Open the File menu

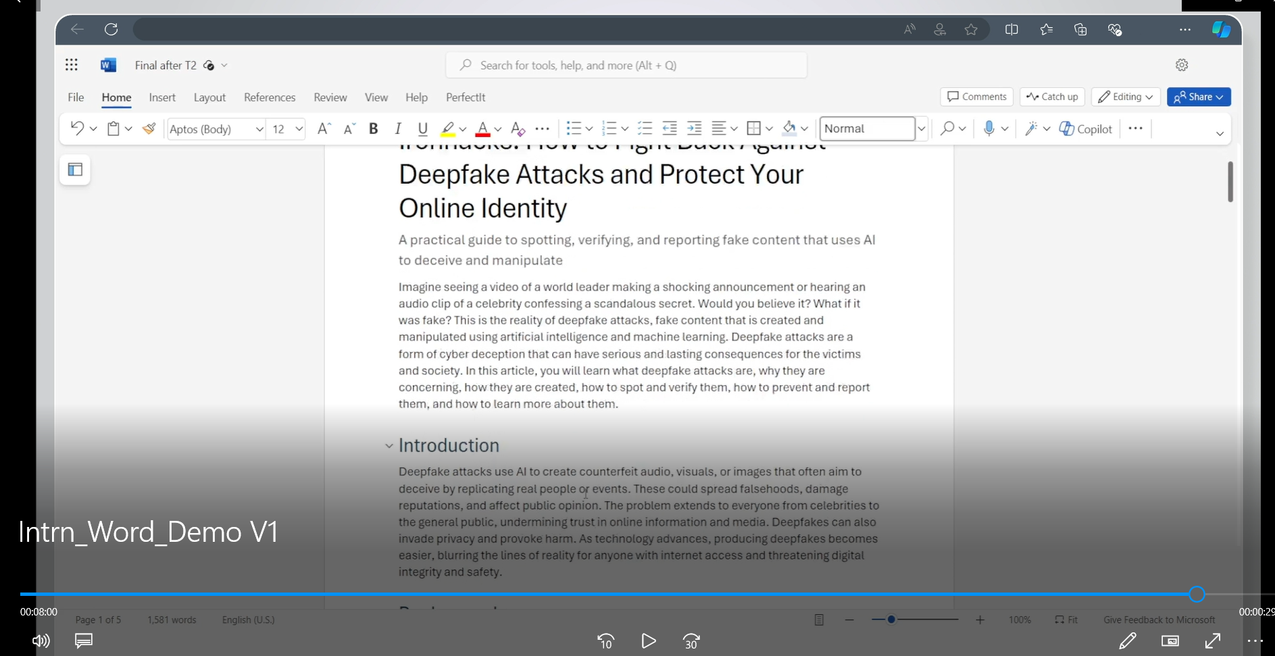[x=76, y=97]
